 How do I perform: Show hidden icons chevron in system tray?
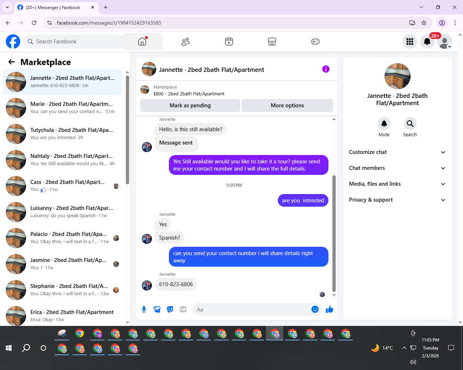point(404,348)
